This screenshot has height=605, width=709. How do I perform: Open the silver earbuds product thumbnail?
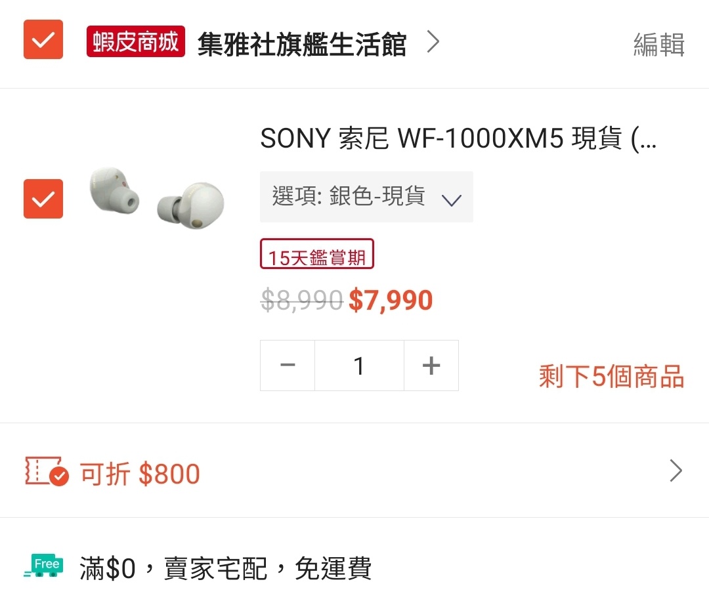(x=156, y=198)
